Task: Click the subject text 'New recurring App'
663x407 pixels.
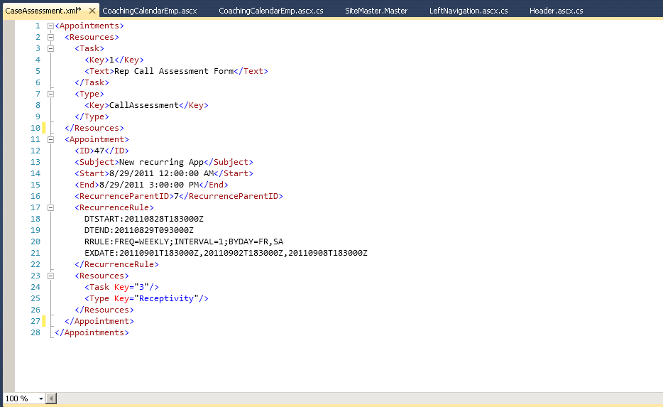Action: pos(162,162)
